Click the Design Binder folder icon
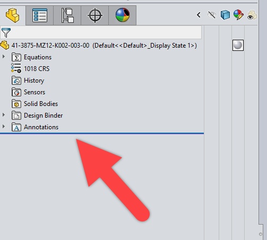 pos(16,115)
